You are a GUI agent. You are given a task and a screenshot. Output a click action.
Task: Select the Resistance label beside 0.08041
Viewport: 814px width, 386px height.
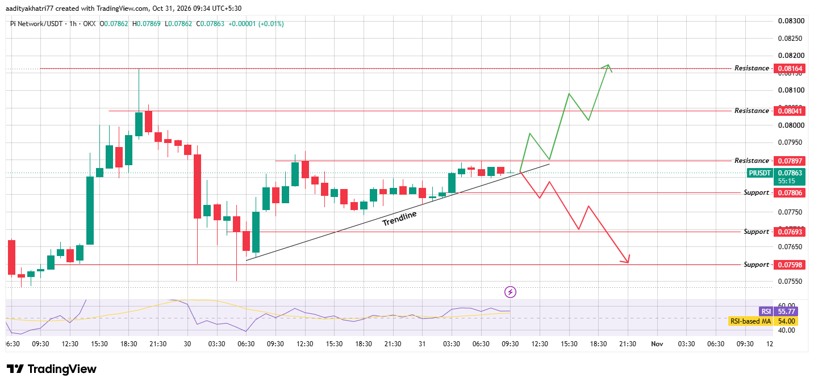tap(752, 111)
